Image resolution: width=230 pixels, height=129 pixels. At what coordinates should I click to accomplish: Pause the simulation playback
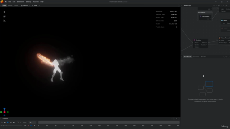pyautogui.click(x=8, y=123)
